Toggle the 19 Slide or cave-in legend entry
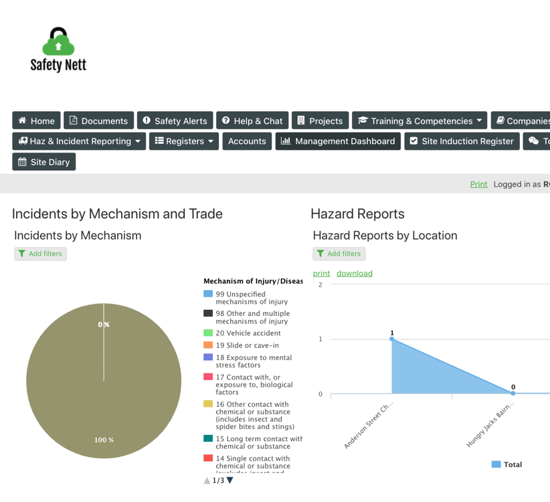This screenshot has width=550, height=502. click(242, 345)
